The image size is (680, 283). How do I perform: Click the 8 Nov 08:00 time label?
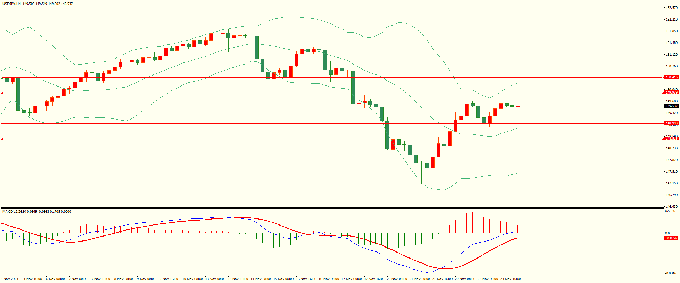(124, 279)
